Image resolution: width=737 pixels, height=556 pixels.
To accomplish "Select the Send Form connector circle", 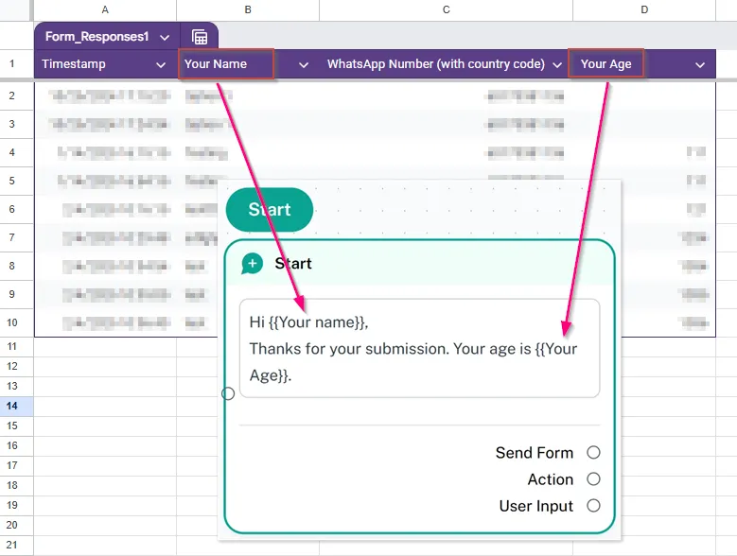I will tap(593, 453).
